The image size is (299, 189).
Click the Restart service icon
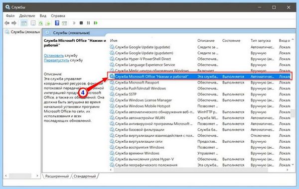(96, 23)
